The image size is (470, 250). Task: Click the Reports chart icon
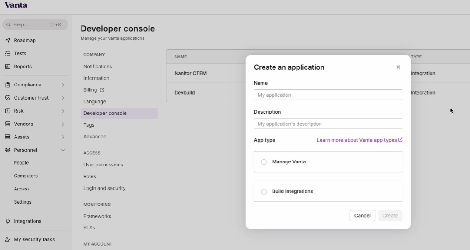(x=8, y=67)
